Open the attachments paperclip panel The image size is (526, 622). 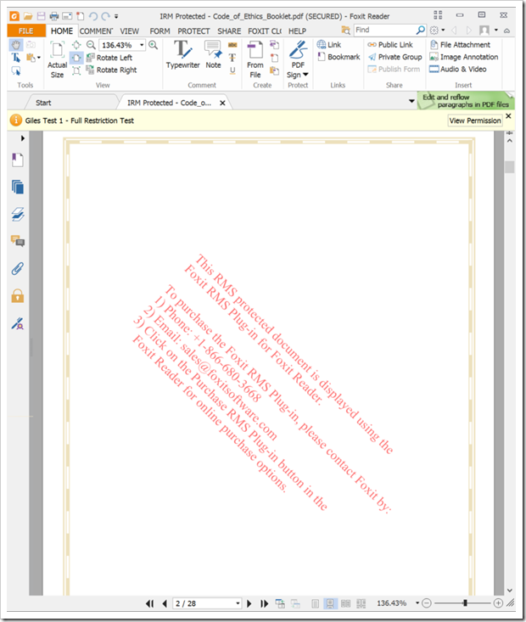coord(17,269)
